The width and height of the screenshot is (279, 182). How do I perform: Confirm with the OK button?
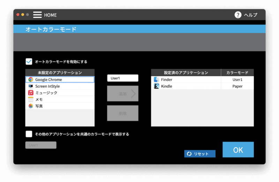coord(238,150)
